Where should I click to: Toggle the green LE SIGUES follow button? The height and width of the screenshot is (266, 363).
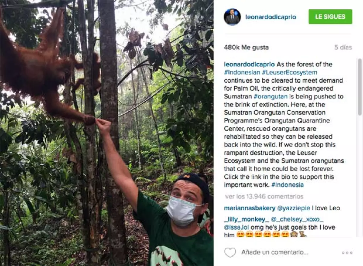pos(330,17)
